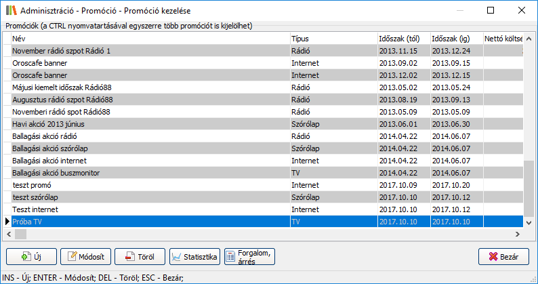Select the Havi akció 2013 június promotion
538x284 pixels.
tap(149, 123)
